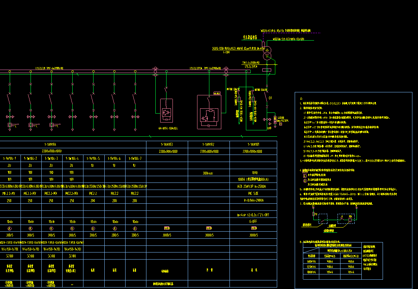This screenshot has width=418, height=289.
Task: Select the AK-APFC active filter module symbol
Action: 166,111
